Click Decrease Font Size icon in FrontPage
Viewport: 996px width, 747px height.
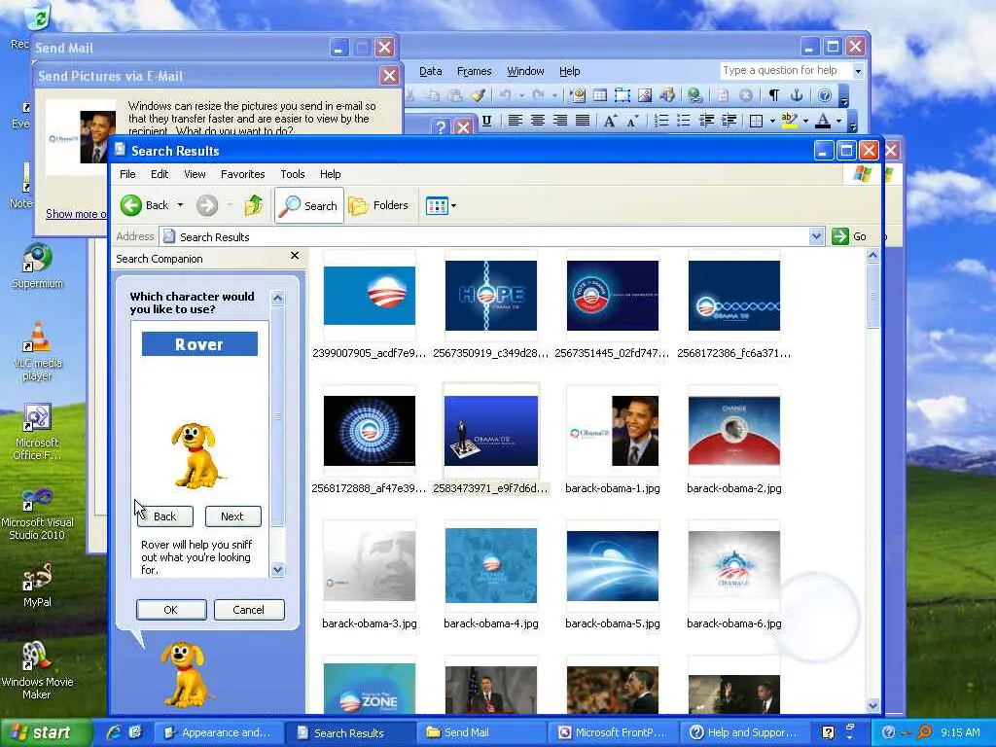click(632, 121)
